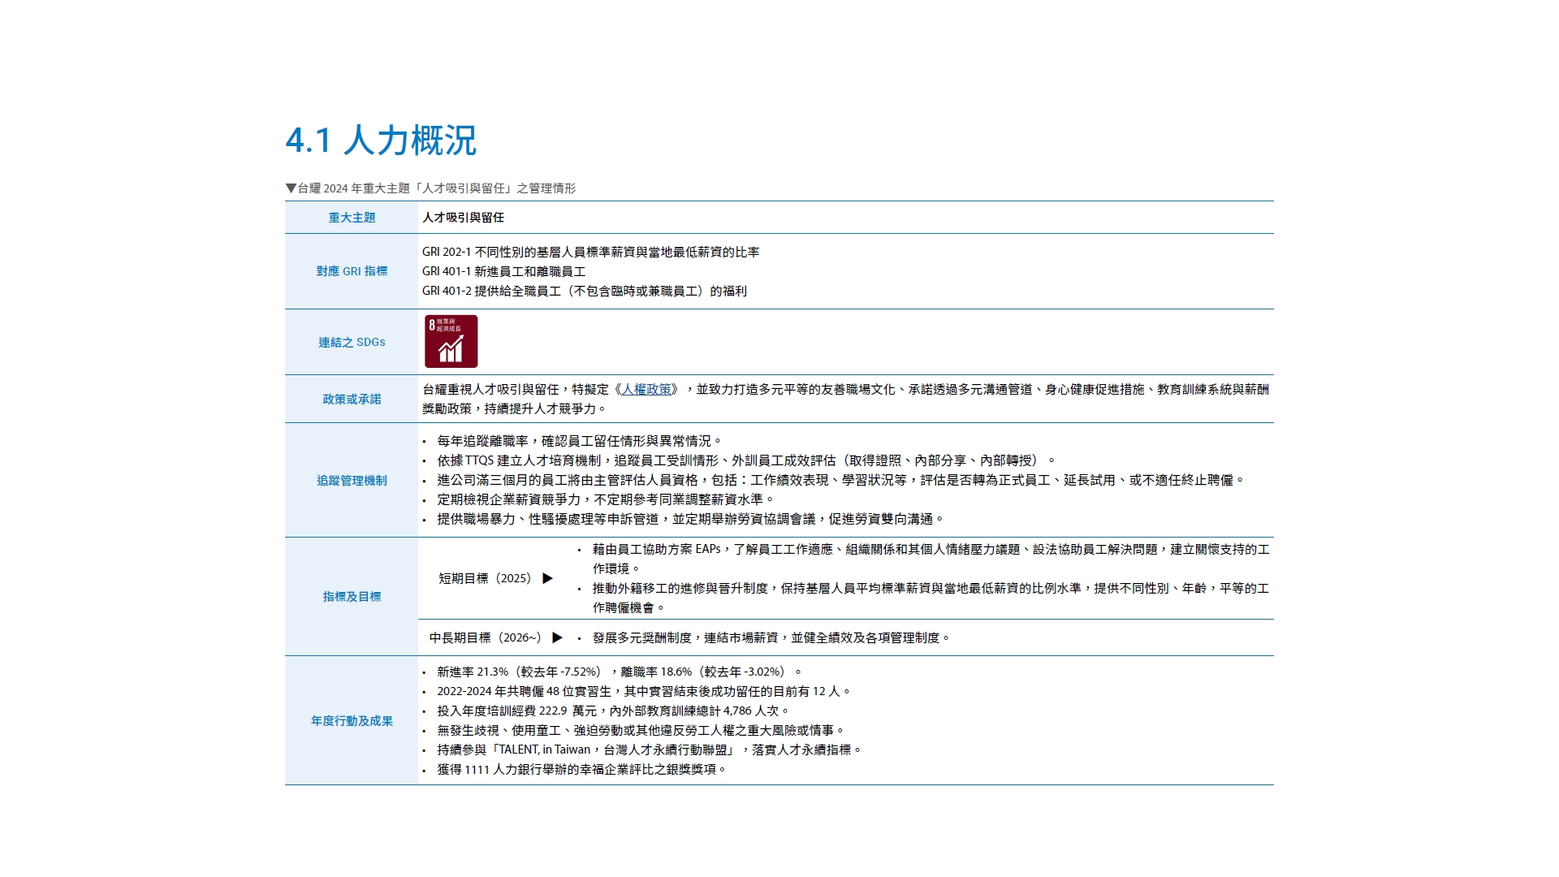This screenshot has width=1559, height=877.
Task: Click the triangle marker before the table caption
Action: pyautogui.click(x=291, y=188)
